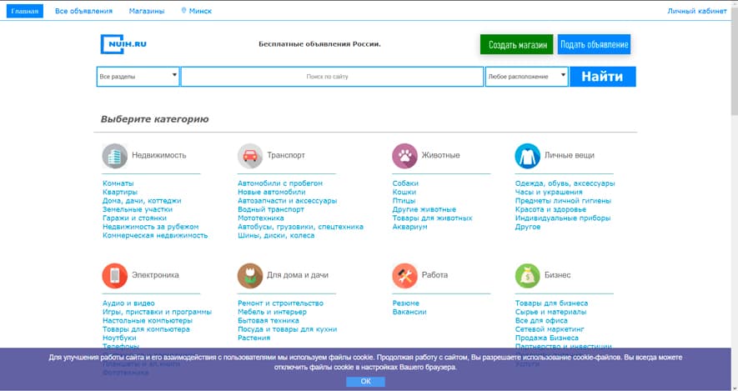
Task: Open Бытовая техника link
Action: click(269, 321)
